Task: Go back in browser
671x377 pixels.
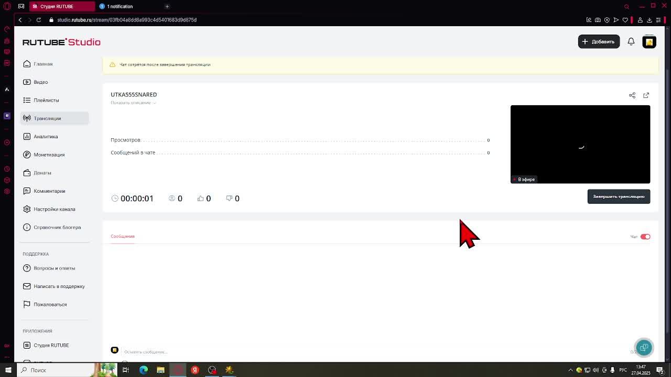Action: [x=20, y=20]
